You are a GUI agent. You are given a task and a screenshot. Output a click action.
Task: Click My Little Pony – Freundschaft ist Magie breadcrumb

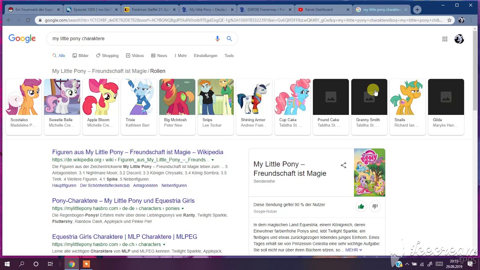point(99,71)
